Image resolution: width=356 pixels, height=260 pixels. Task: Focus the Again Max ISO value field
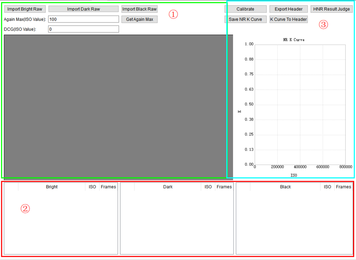83,19
